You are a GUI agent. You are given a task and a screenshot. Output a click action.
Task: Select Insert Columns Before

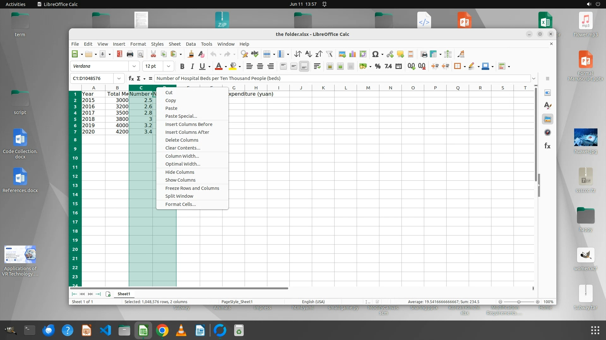point(189,124)
